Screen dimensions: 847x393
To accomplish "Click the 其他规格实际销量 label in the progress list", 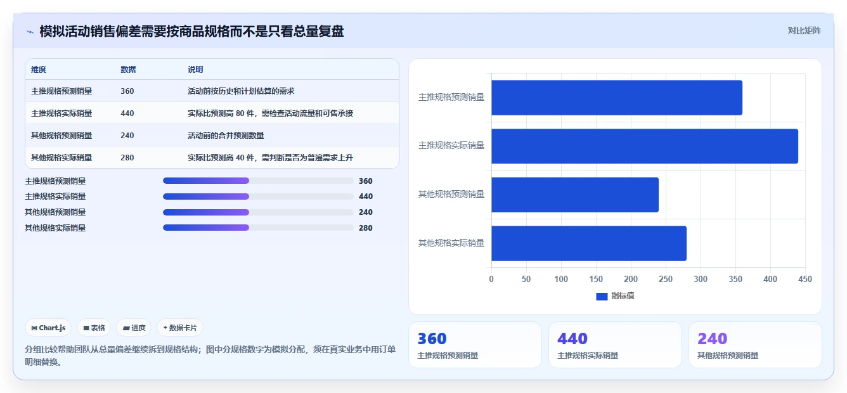I will tap(55, 228).
